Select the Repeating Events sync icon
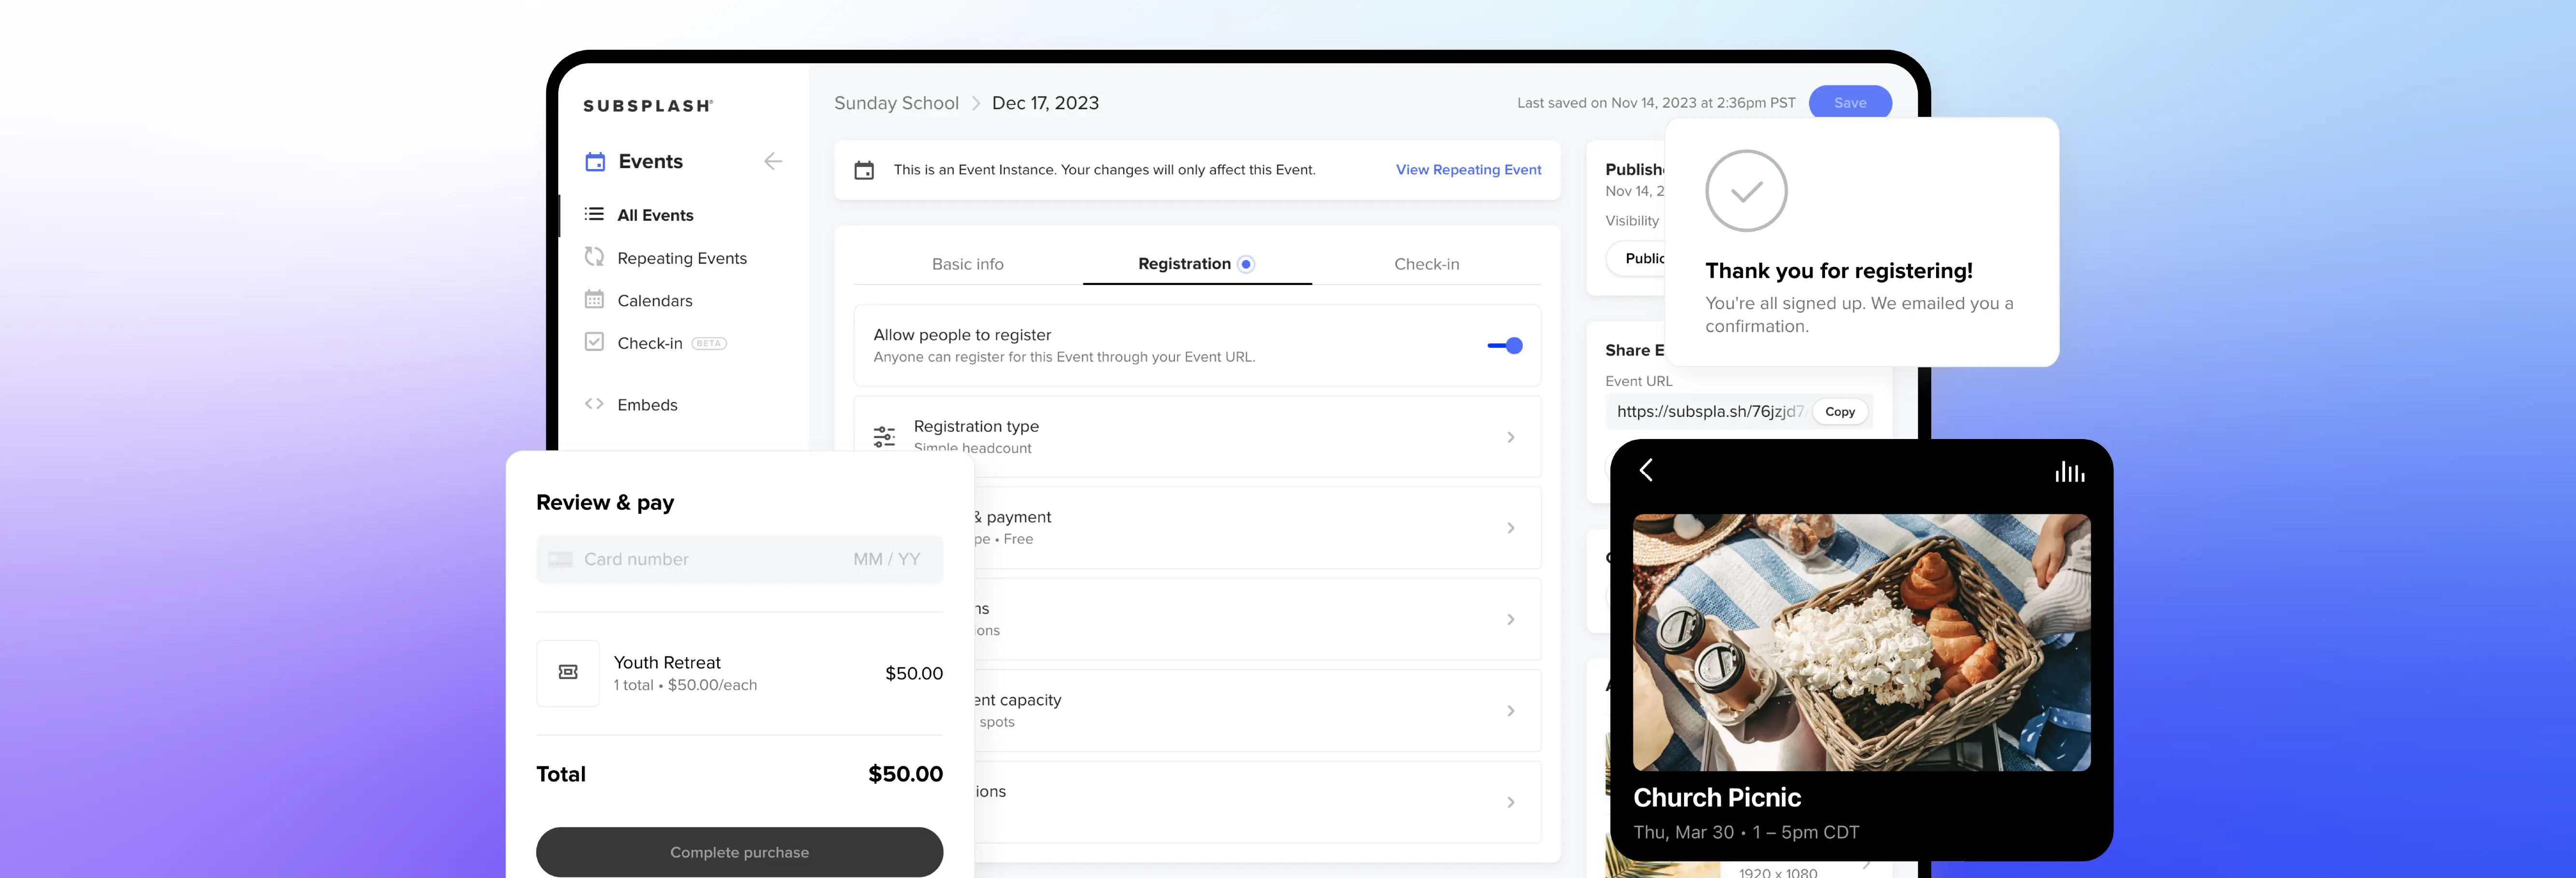The image size is (2576, 878). click(594, 257)
